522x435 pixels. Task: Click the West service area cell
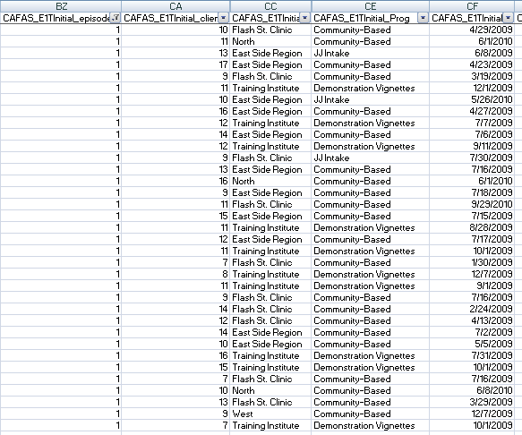click(x=270, y=414)
